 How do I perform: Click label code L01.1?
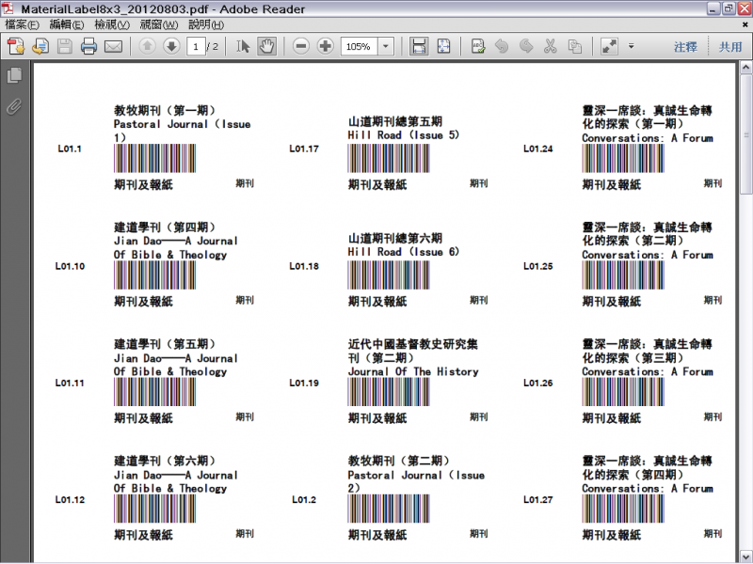point(70,149)
